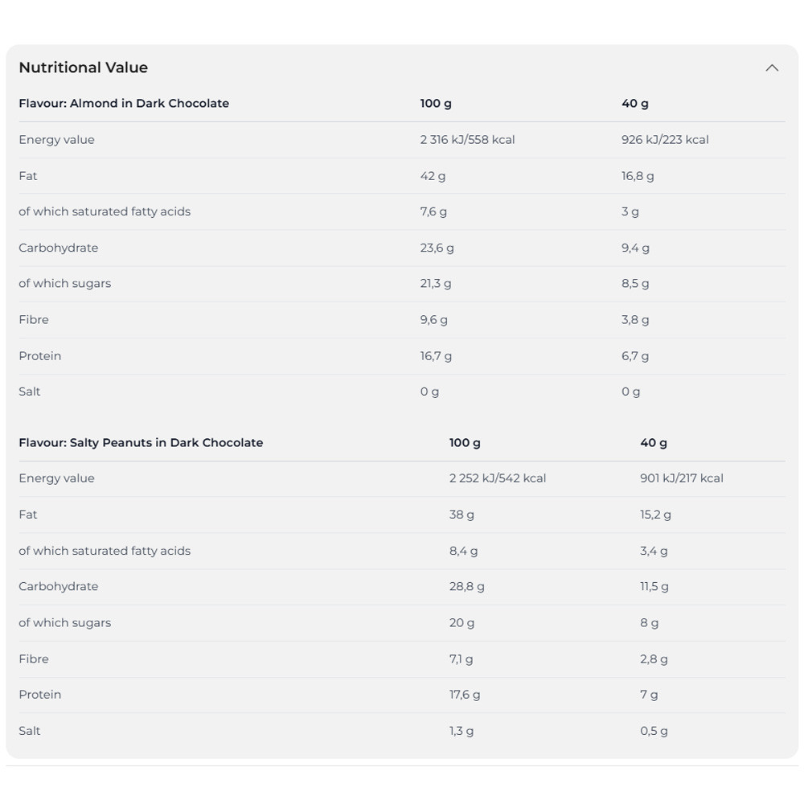Viewport: 804px width, 804px height.
Task: Click the Nutritional Value heading
Action: (84, 68)
